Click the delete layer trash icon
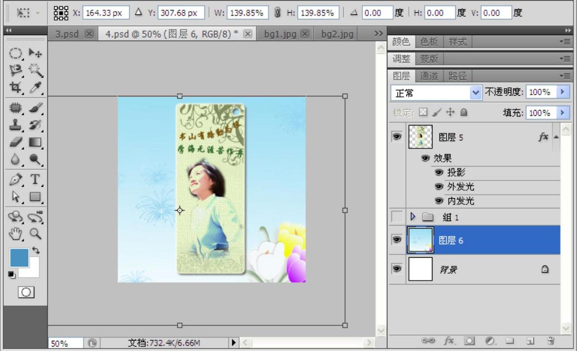The height and width of the screenshot is (351, 577). pyautogui.click(x=550, y=340)
